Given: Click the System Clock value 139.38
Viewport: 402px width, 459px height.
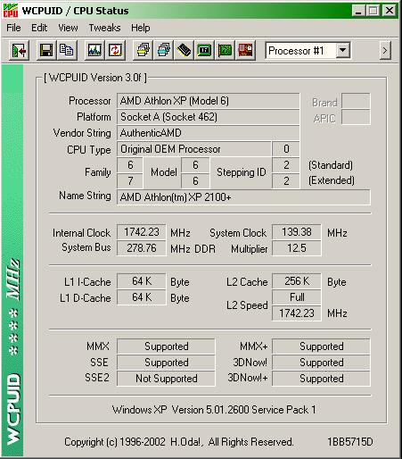Looking at the screenshot, I should click(297, 232).
